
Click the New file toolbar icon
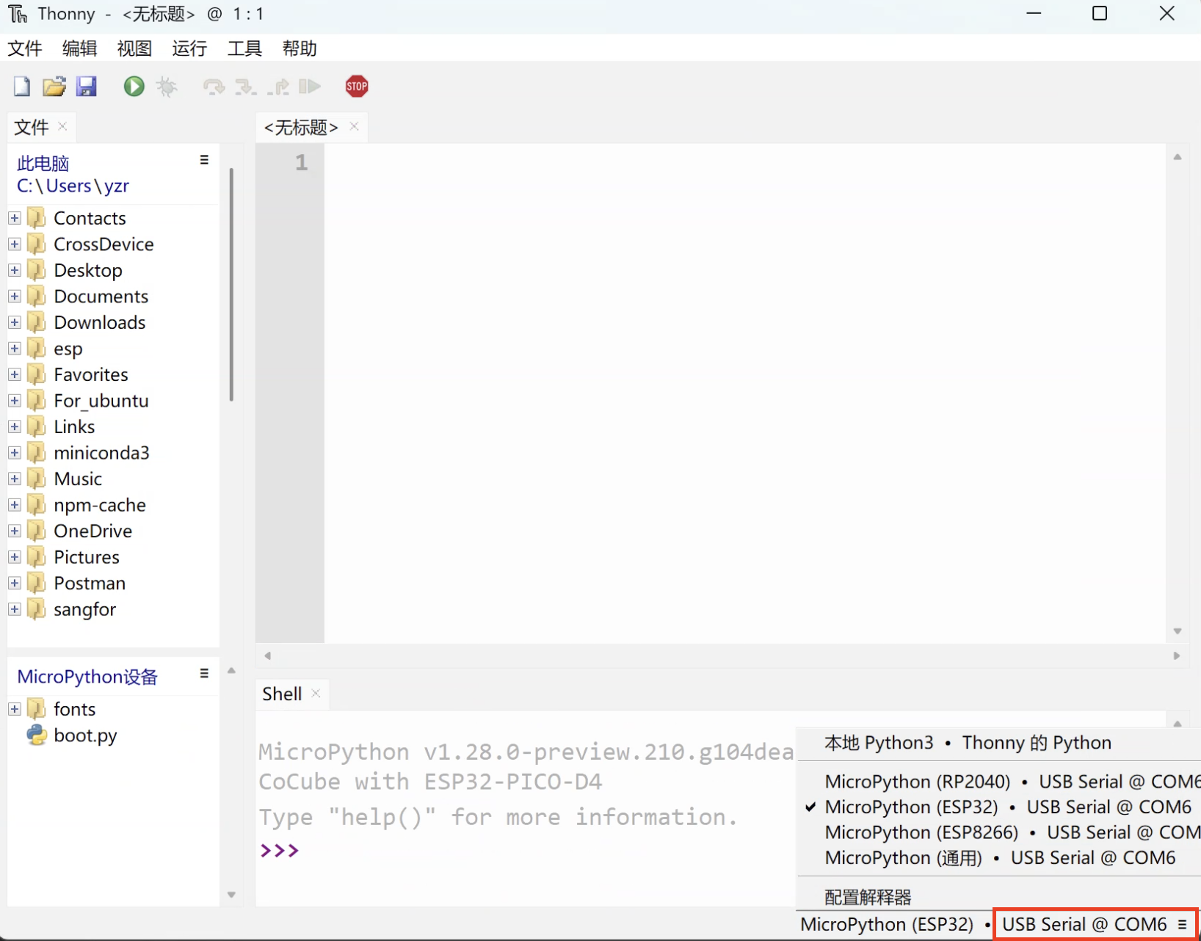pos(22,87)
